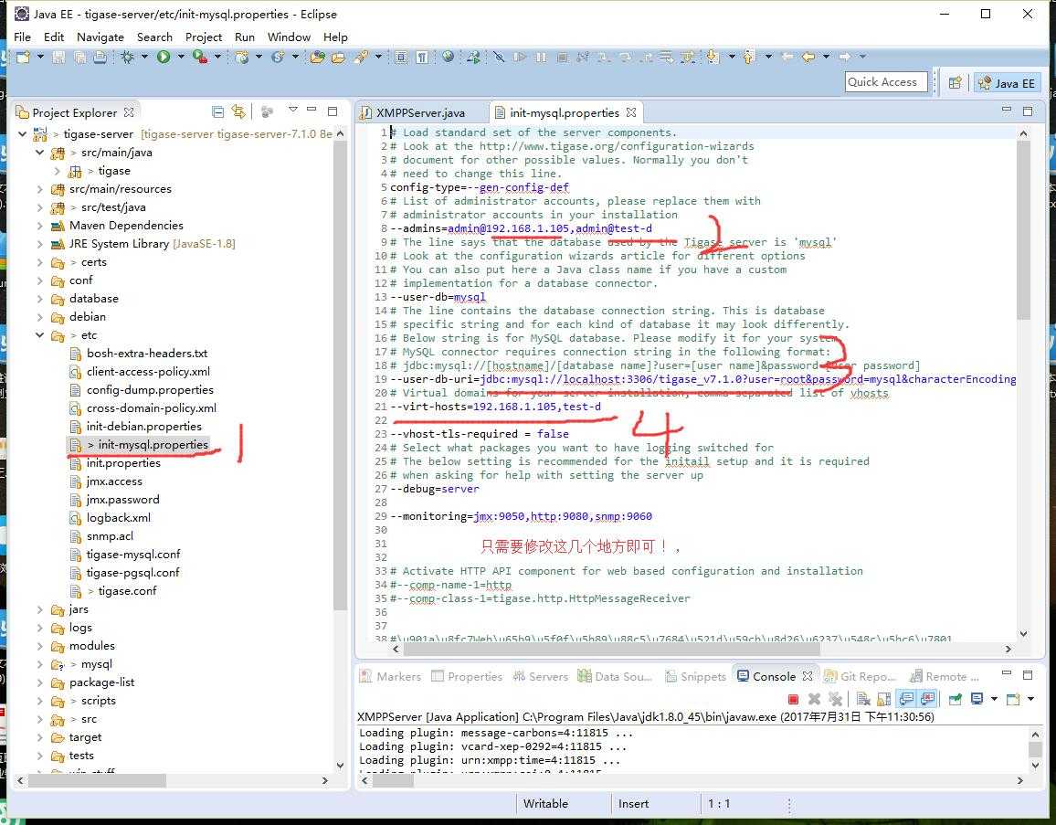1056x825 pixels.
Task: Click the green Run button icon
Action: (x=163, y=58)
